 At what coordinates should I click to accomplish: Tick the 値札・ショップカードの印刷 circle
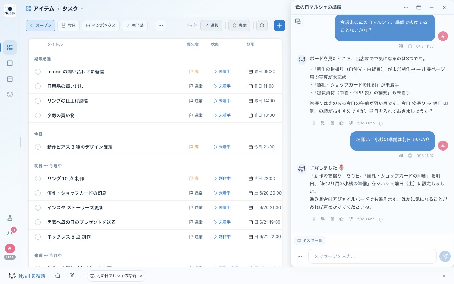(x=38, y=193)
